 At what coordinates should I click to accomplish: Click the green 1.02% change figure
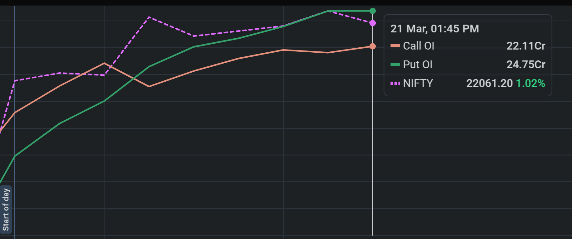(x=530, y=84)
